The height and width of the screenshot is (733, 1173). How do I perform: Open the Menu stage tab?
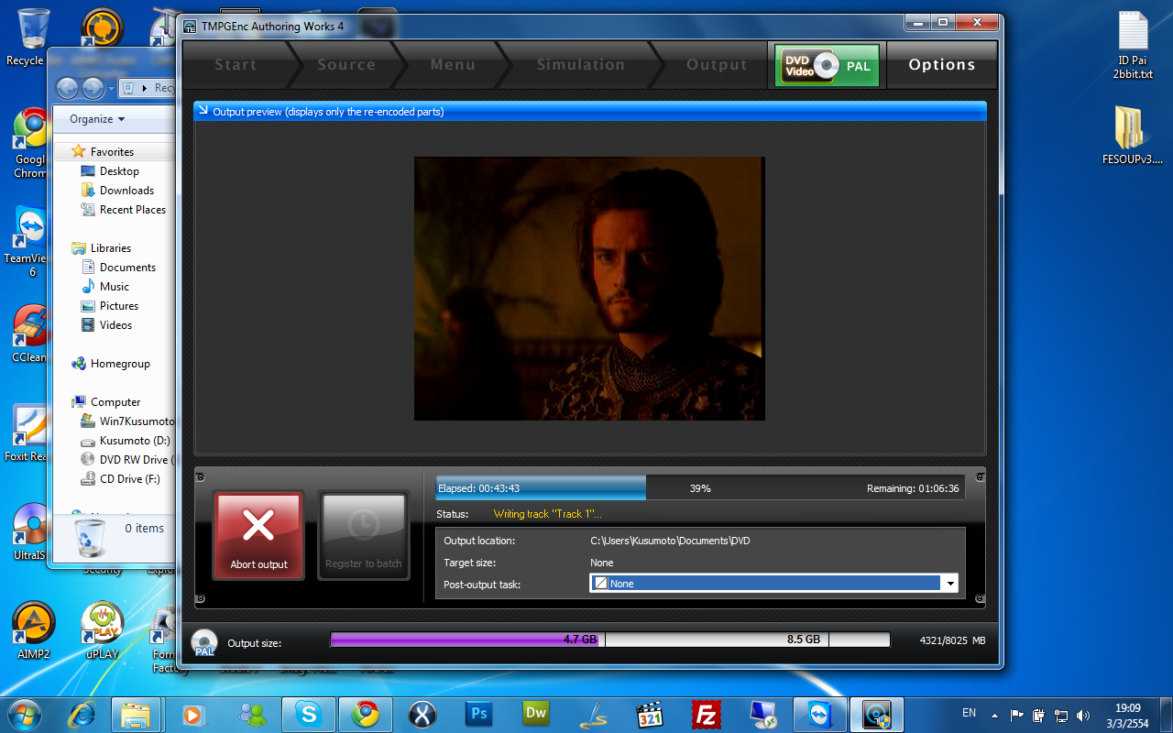coord(453,65)
